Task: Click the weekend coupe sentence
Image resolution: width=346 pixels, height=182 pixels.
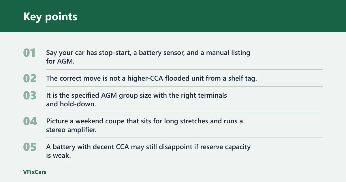Action: pyautogui.click(x=144, y=125)
